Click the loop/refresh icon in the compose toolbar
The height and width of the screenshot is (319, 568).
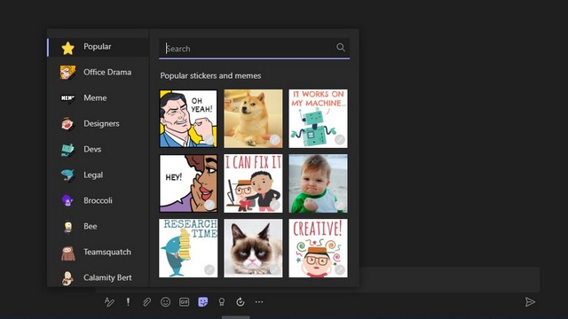[241, 301]
